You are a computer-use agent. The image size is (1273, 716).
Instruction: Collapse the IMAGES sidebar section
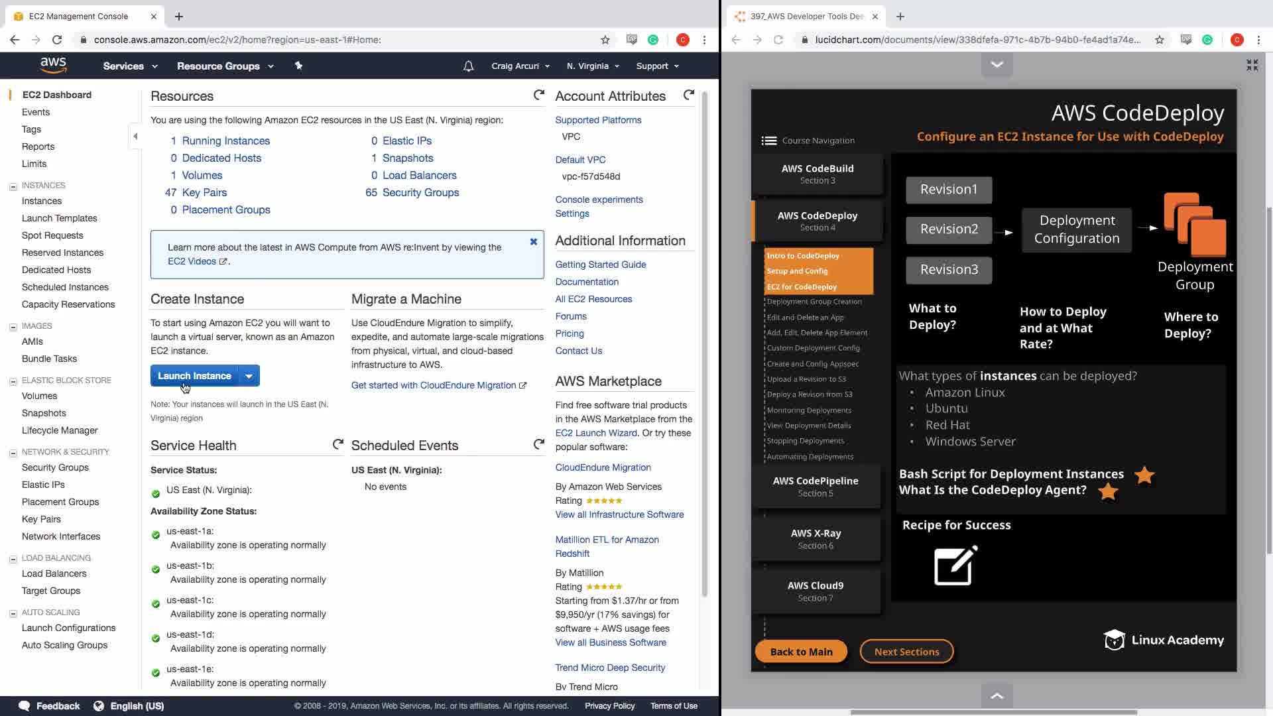13,327
